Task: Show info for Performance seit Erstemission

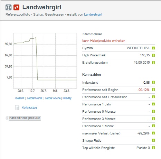Action: pos(153,97)
